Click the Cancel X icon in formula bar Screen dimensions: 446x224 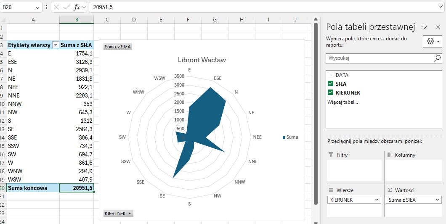56,7
